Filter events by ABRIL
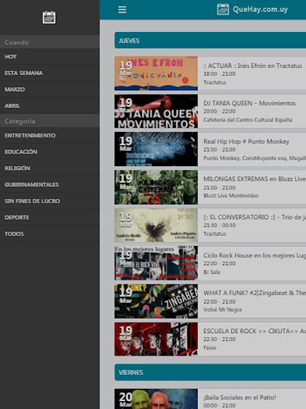 49,105
